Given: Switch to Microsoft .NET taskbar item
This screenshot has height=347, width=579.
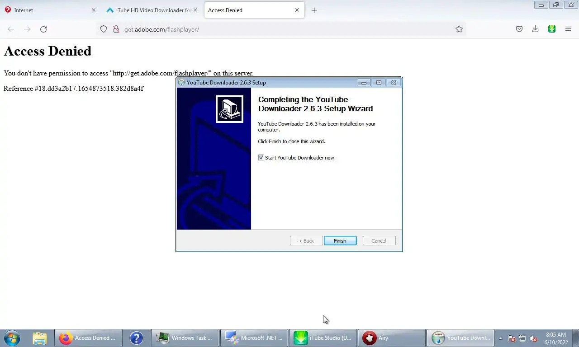Looking at the screenshot, I should coord(254,338).
